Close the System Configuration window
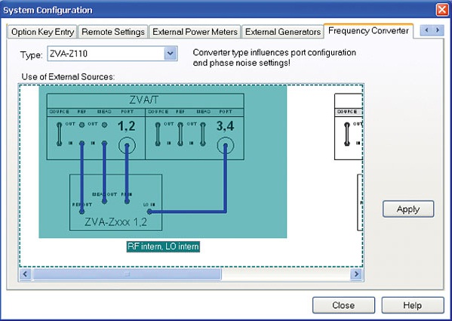 pyautogui.click(x=442, y=10)
